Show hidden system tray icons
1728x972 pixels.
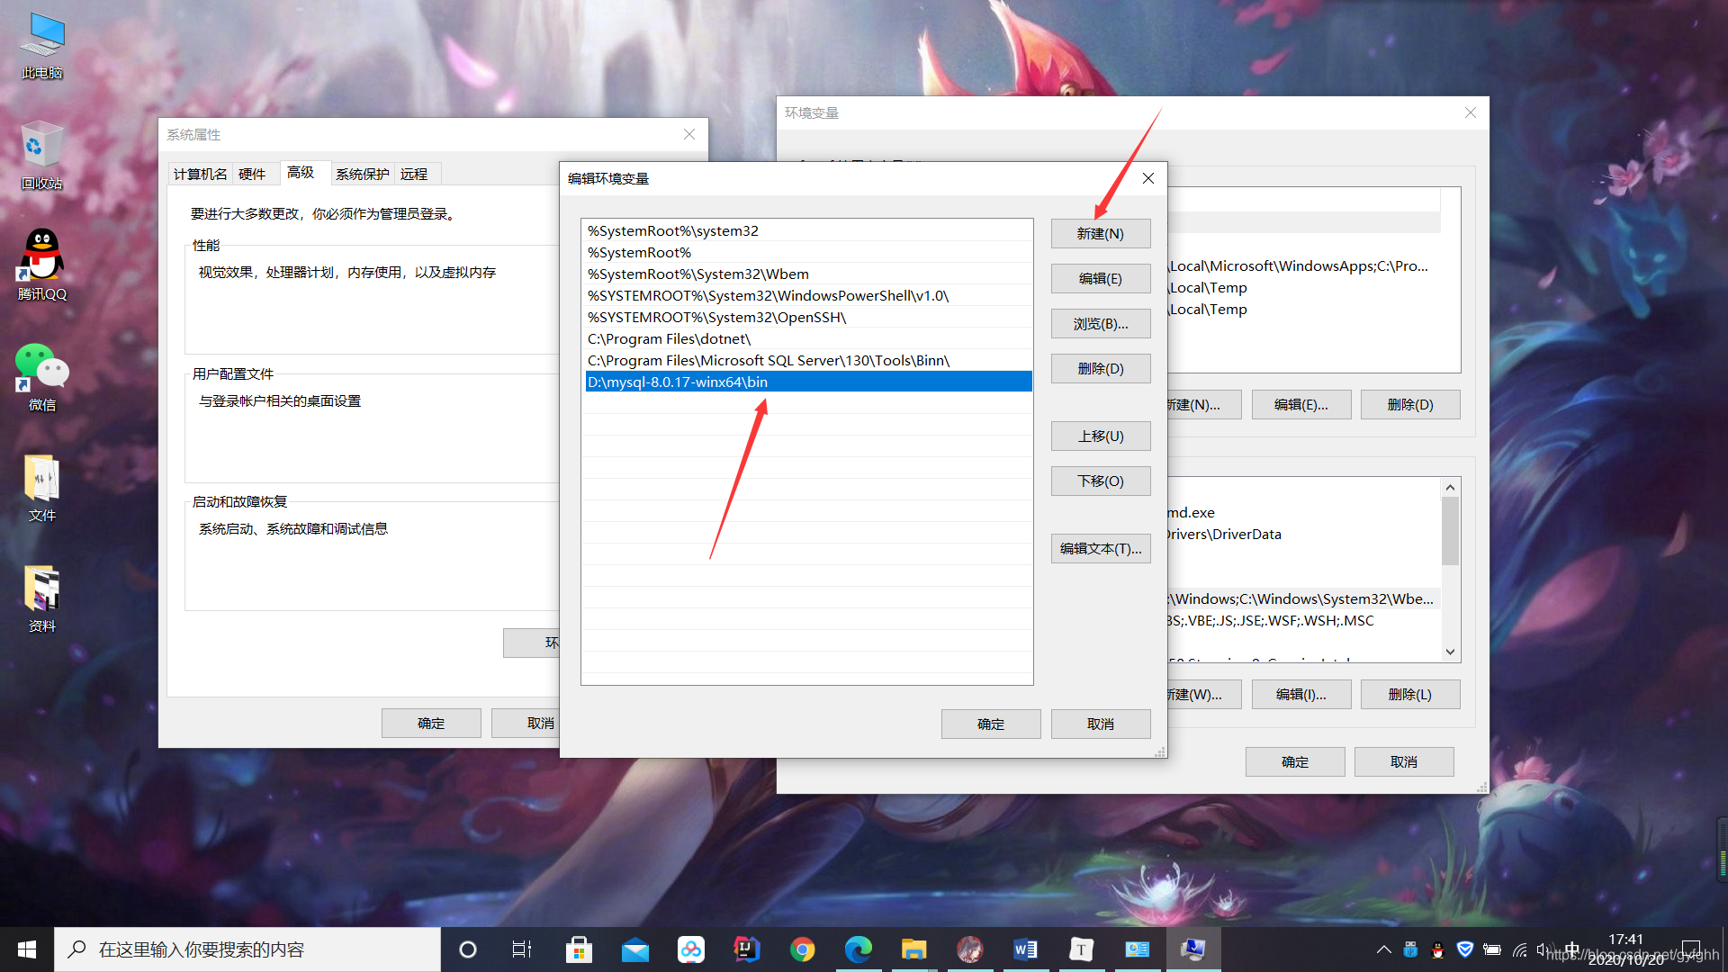click(x=1384, y=949)
